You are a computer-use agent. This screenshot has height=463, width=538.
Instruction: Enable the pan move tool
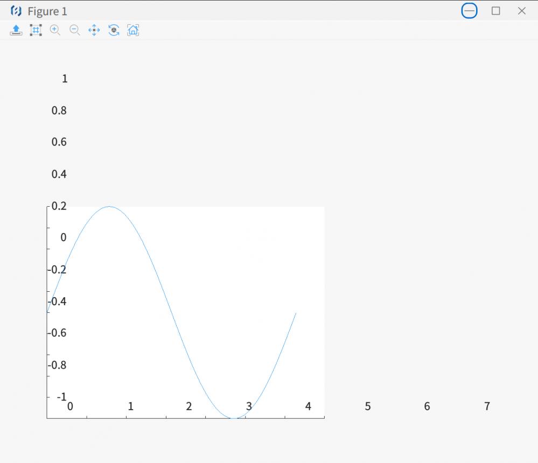tap(94, 30)
